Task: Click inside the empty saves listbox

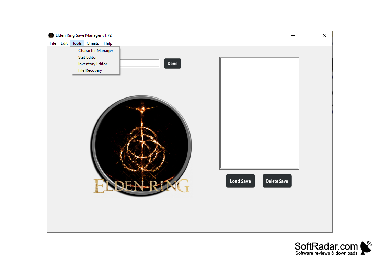Action: [x=259, y=113]
